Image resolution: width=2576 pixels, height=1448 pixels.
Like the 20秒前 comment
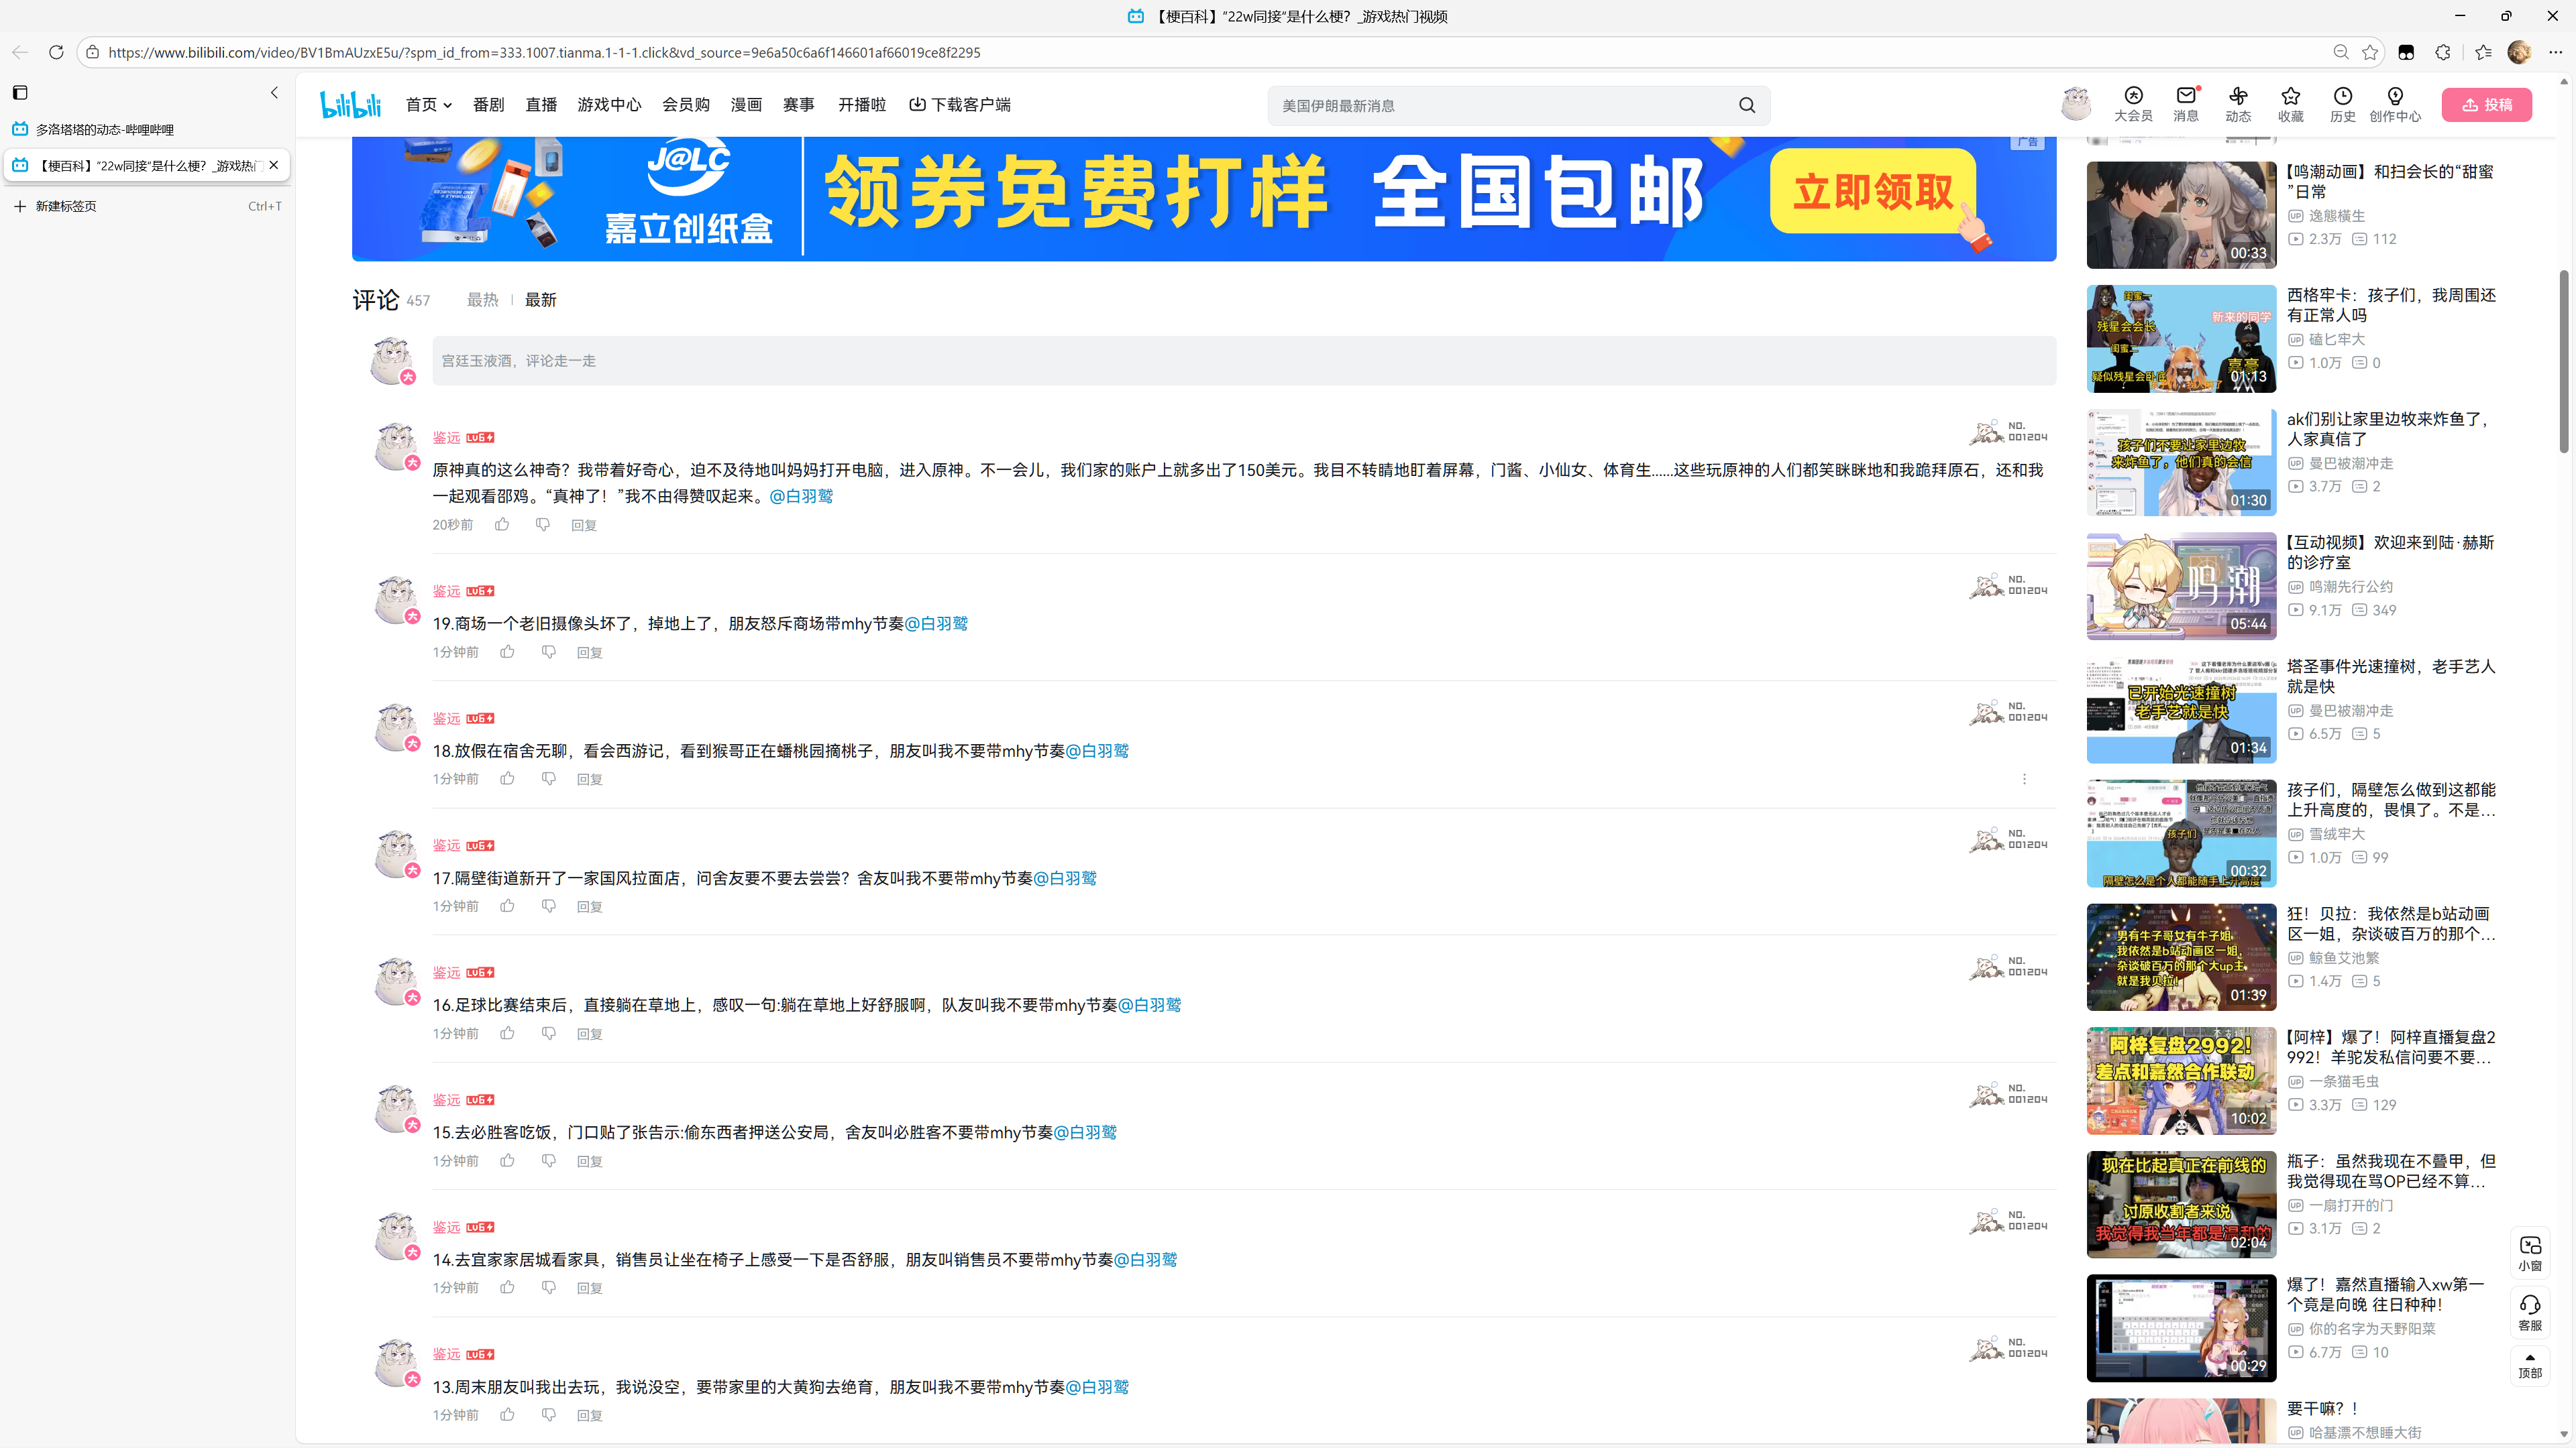click(x=502, y=525)
